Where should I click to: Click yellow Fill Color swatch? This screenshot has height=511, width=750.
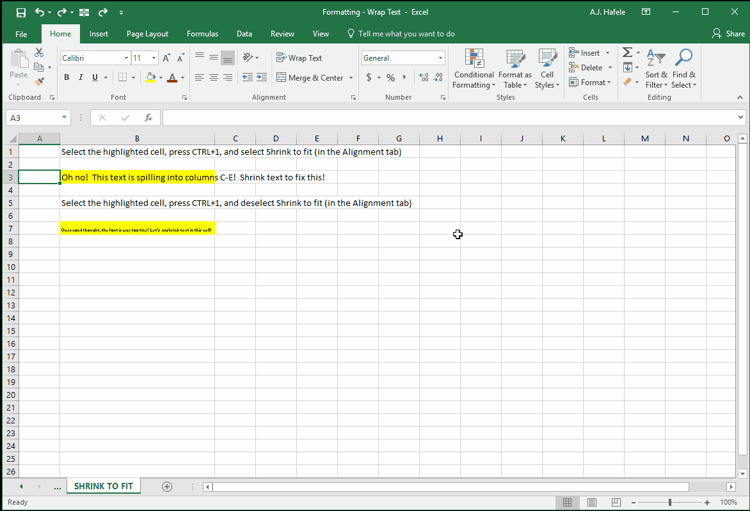tap(150, 77)
